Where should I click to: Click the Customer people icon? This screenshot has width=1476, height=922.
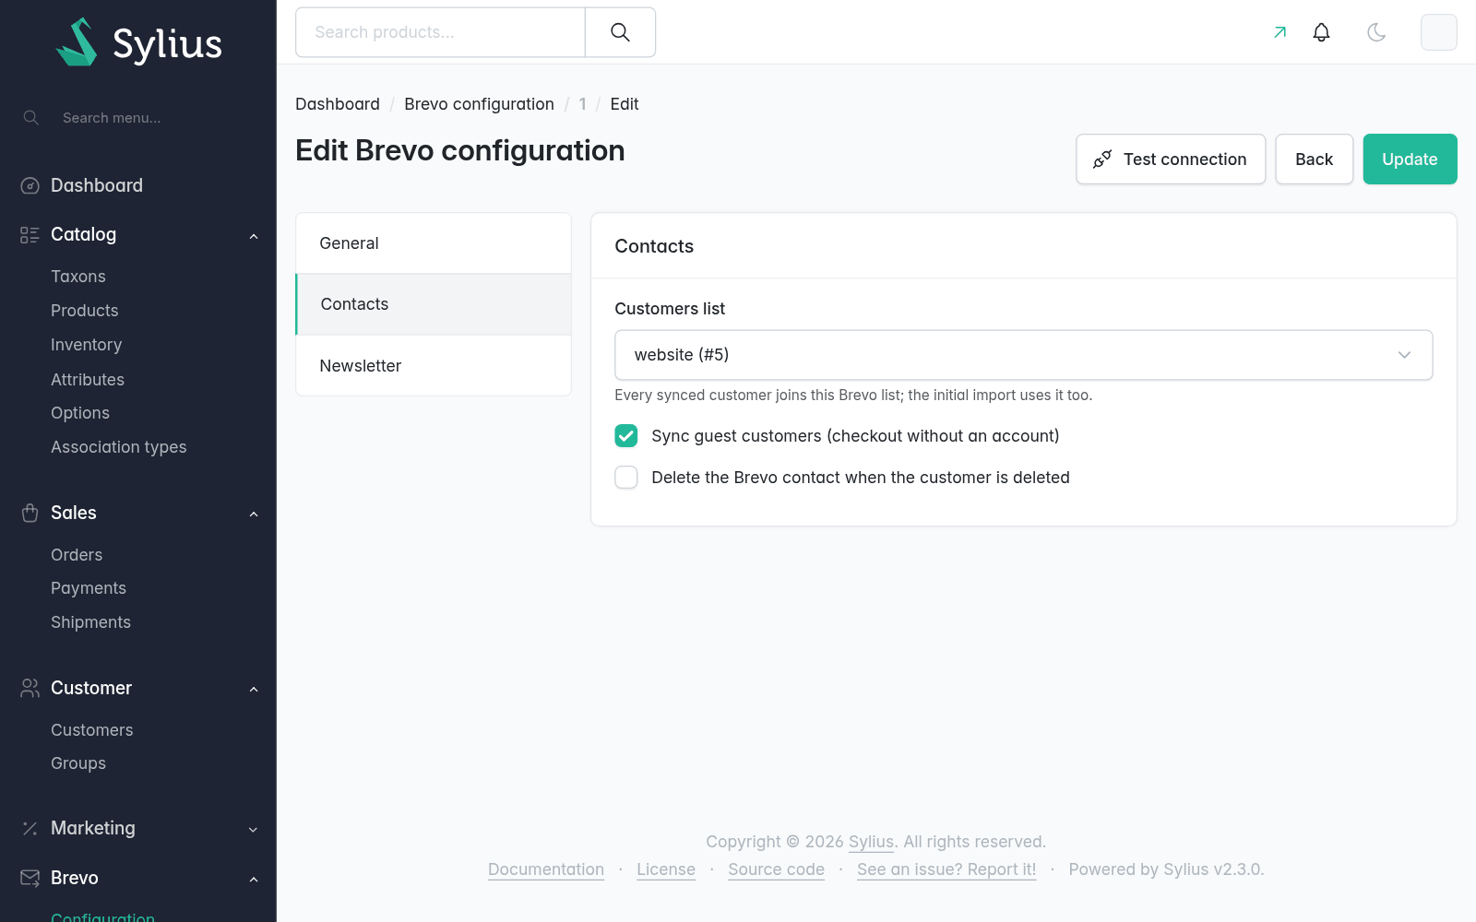(x=30, y=688)
